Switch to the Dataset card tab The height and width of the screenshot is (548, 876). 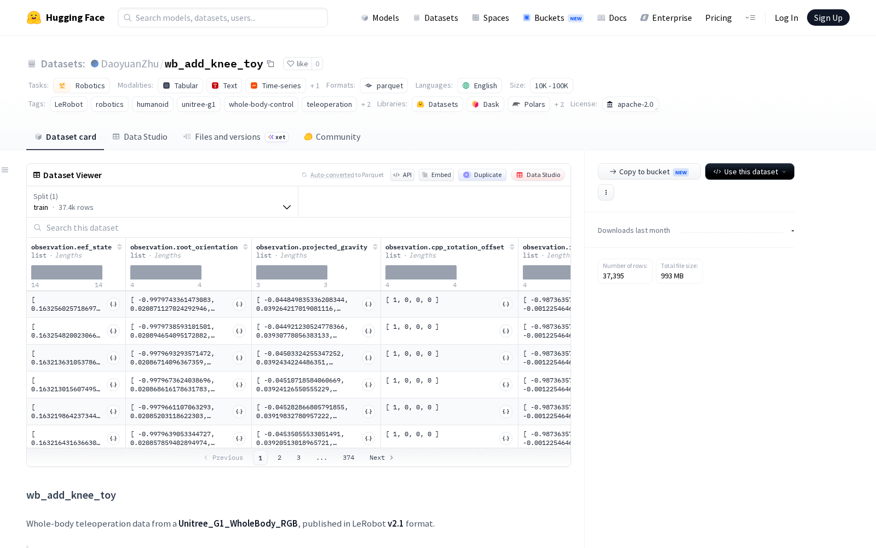click(65, 137)
